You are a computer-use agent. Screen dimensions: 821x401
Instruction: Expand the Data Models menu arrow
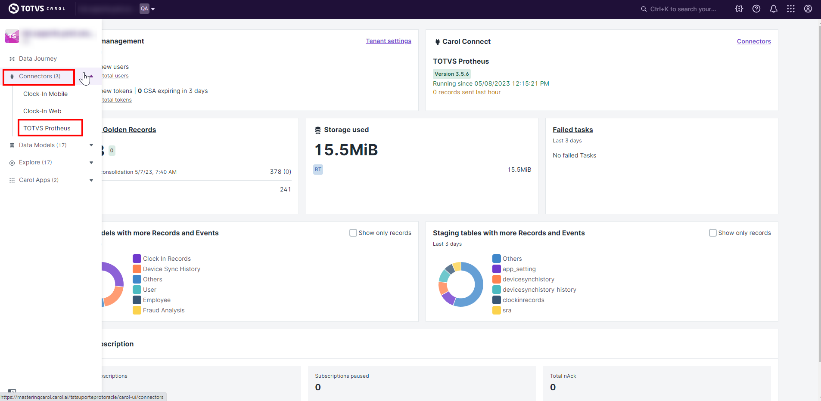91,145
